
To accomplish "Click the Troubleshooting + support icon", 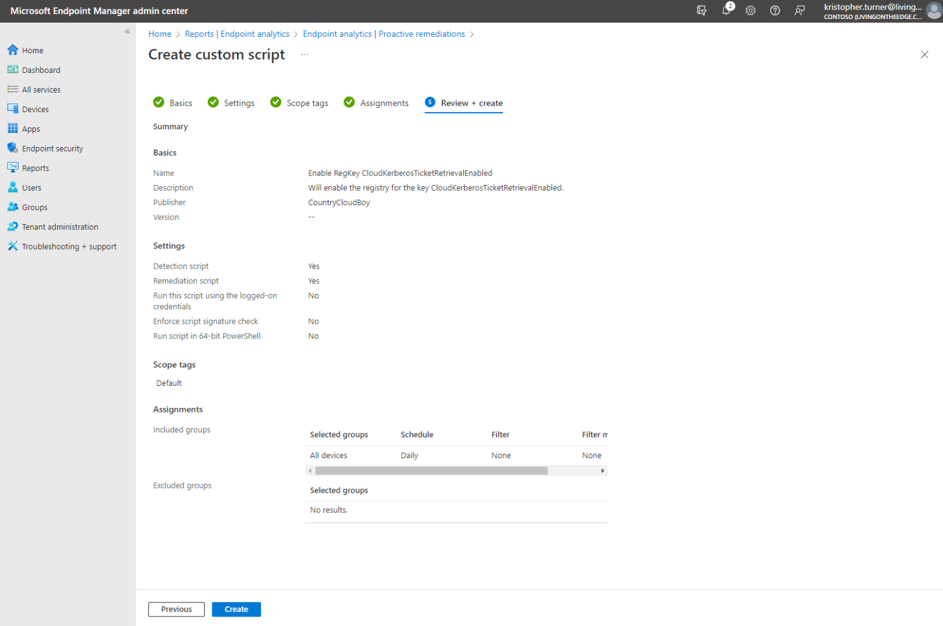I will click(13, 246).
